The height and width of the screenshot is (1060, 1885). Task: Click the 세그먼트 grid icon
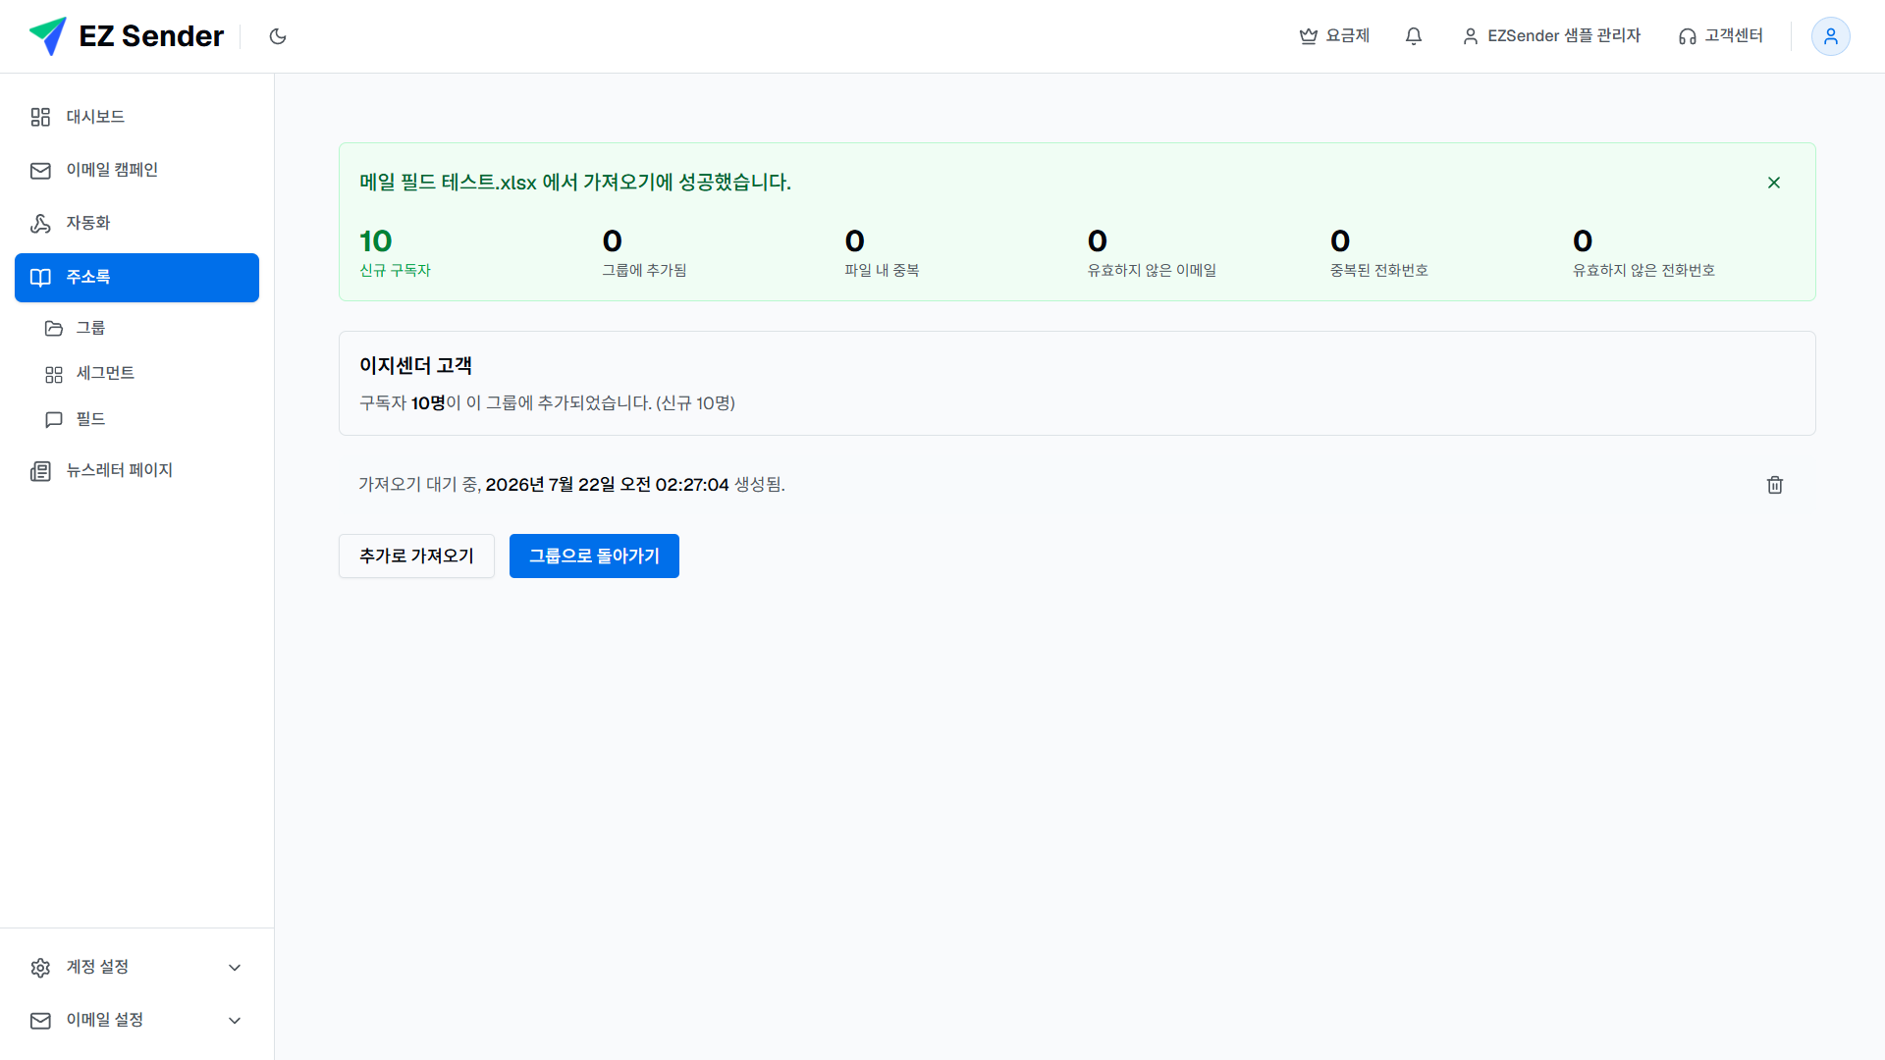54,375
